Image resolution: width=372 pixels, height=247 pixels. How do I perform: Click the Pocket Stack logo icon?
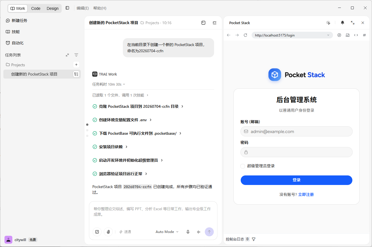tap(275, 75)
